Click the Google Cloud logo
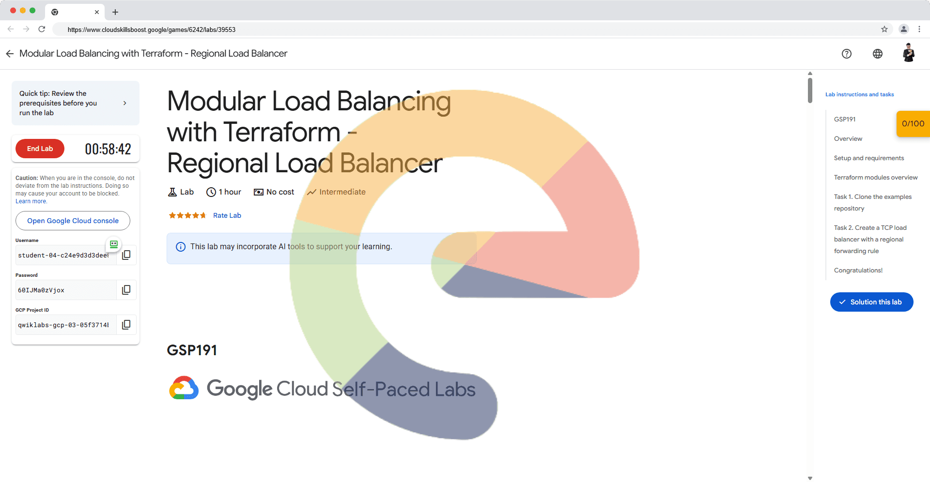Screen dimensions: 930x482 184,388
